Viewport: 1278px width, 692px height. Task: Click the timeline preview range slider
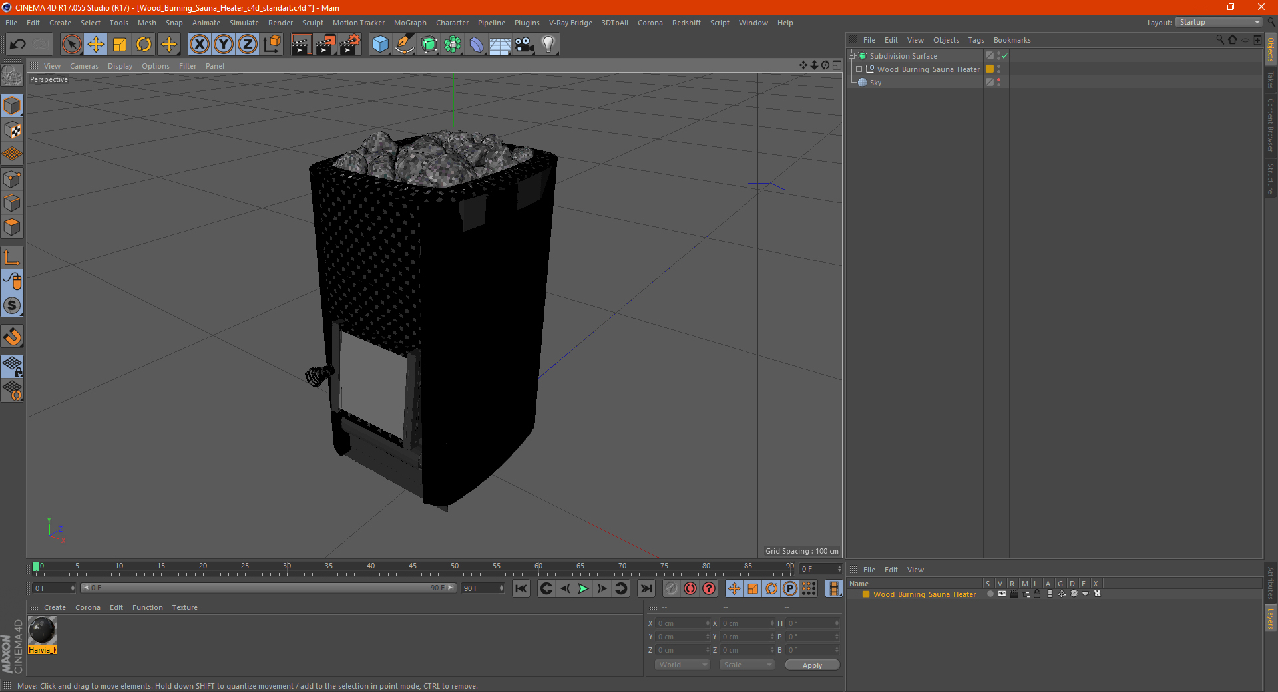point(268,588)
